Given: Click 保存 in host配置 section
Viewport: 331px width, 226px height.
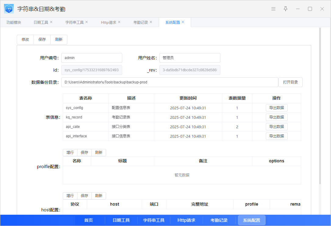Looking at the screenshot, I should pos(84,196).
